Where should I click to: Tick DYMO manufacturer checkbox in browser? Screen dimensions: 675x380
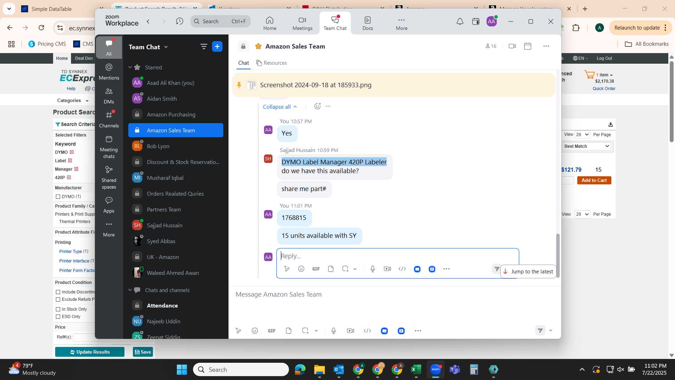coord(58,197)
